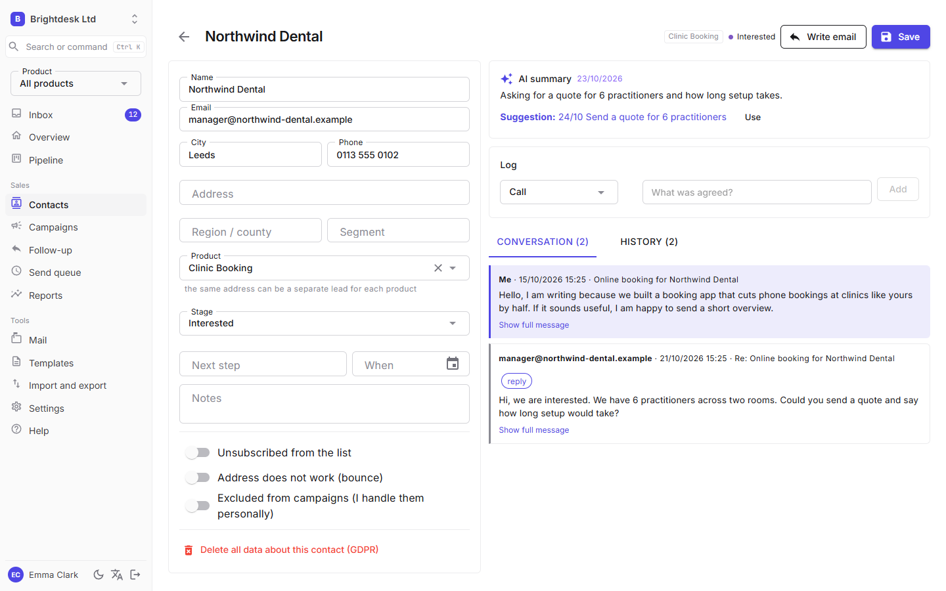This screenshot has width=946, height=591.
Task: Open the calendar date picker icon
Action: 453,364
